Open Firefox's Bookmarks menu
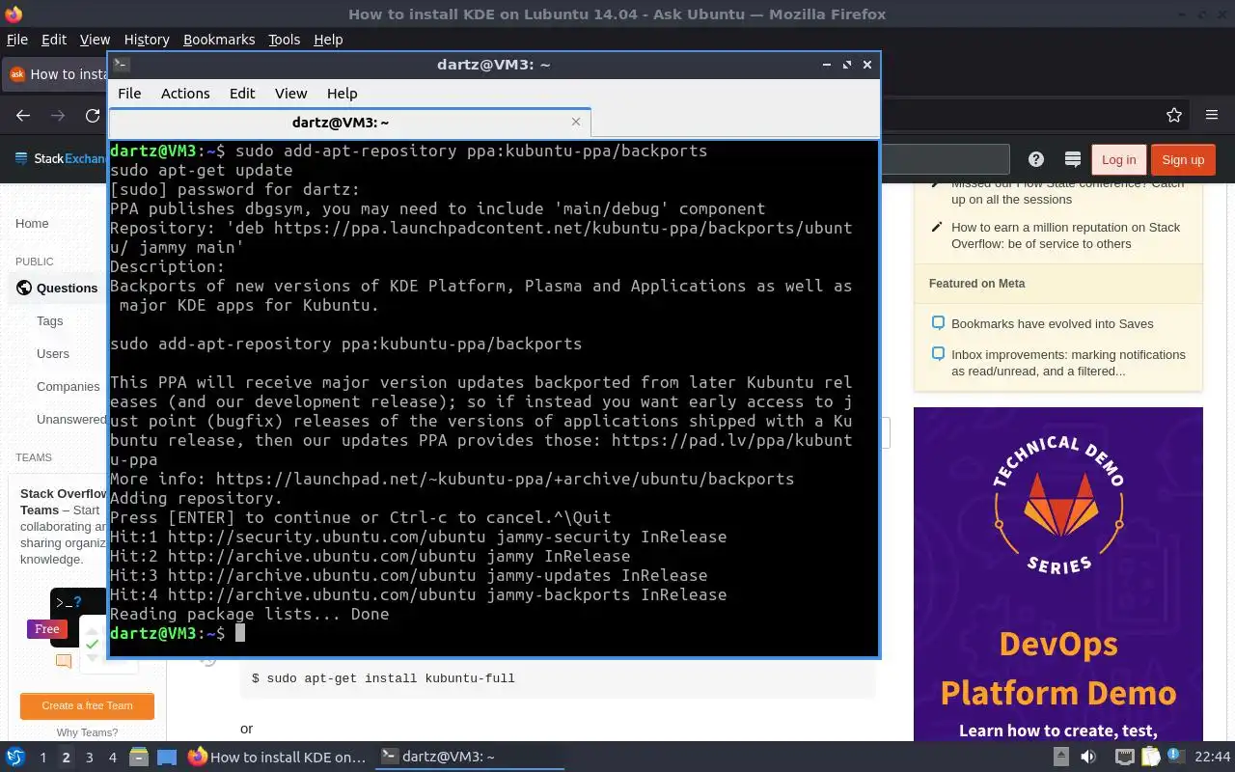Screen dimensions: 1235x772 click(x=219, y=40)
